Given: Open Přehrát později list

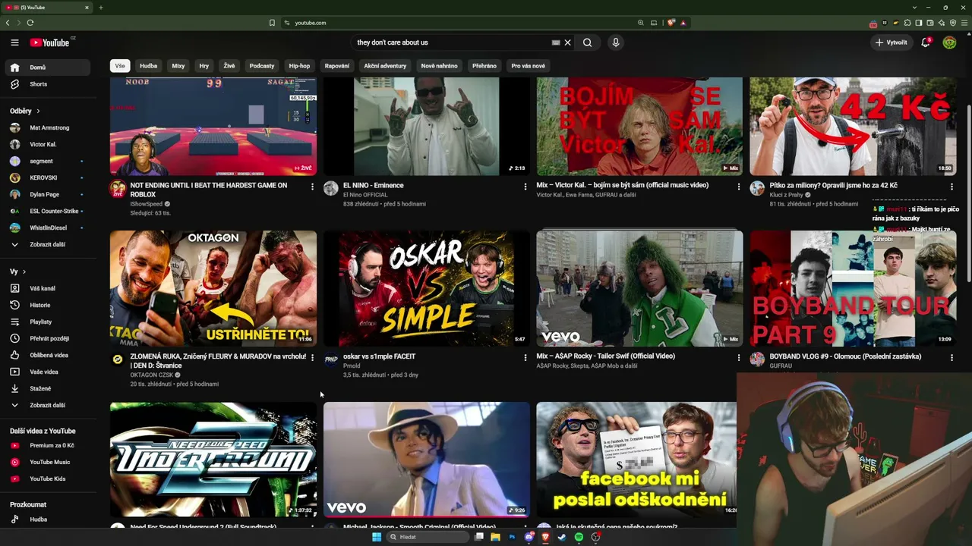Looking at the screenshot, I should click(47, 338).
